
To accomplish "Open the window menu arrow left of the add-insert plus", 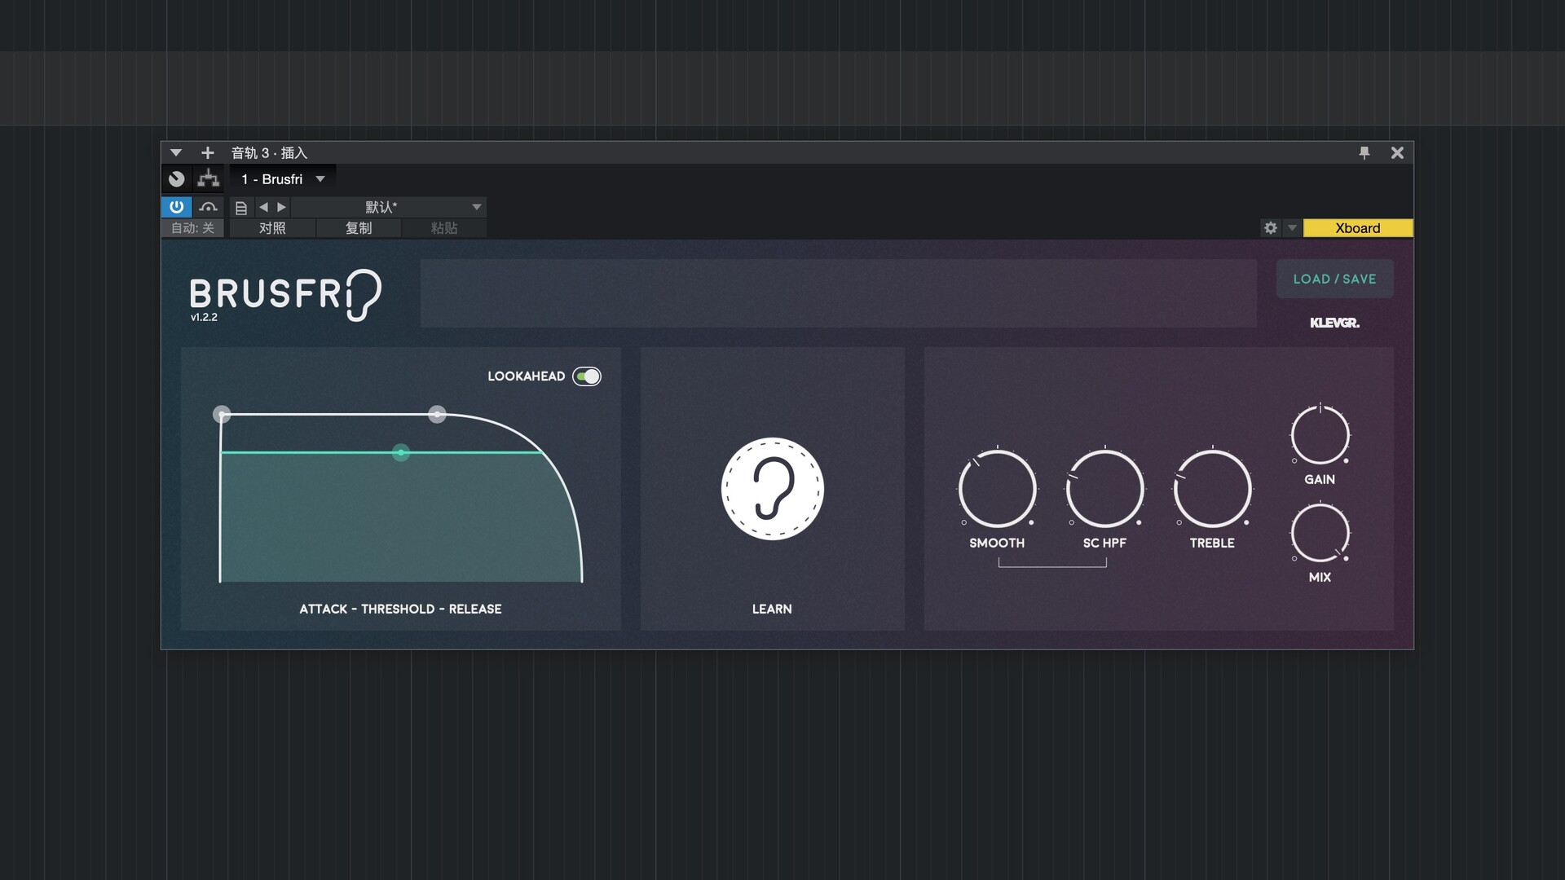I will tap(175, 152).
